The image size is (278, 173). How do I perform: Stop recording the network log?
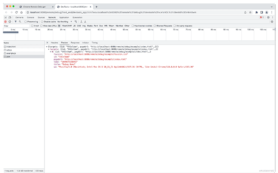pyautogui.click(x=5, y=22)
